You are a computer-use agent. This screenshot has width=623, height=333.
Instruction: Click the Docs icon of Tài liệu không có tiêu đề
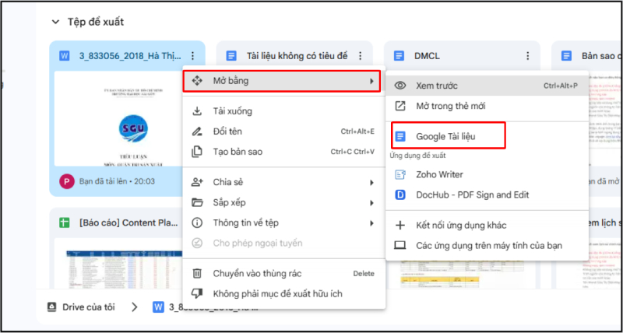pos(231,56)
